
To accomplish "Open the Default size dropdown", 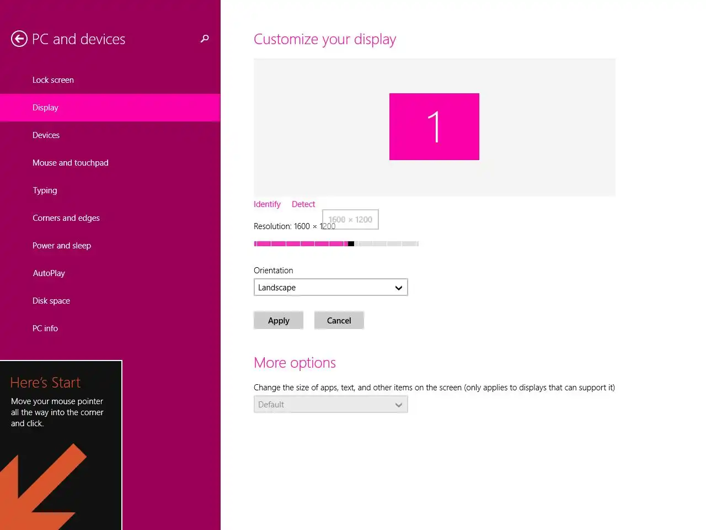I will (x=331, y=404).
